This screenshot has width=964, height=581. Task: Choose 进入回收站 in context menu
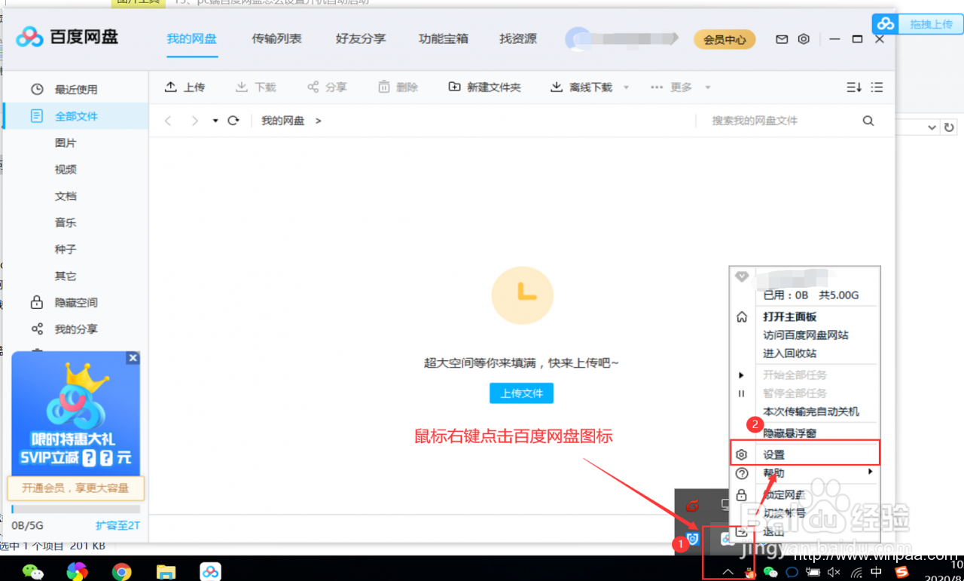tap(789, 353)
